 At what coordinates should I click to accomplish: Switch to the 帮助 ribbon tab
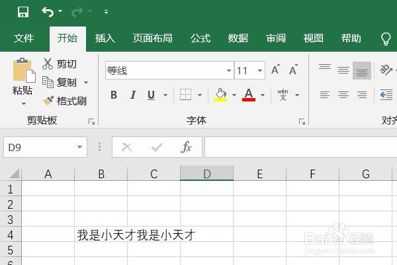(351, 38)
